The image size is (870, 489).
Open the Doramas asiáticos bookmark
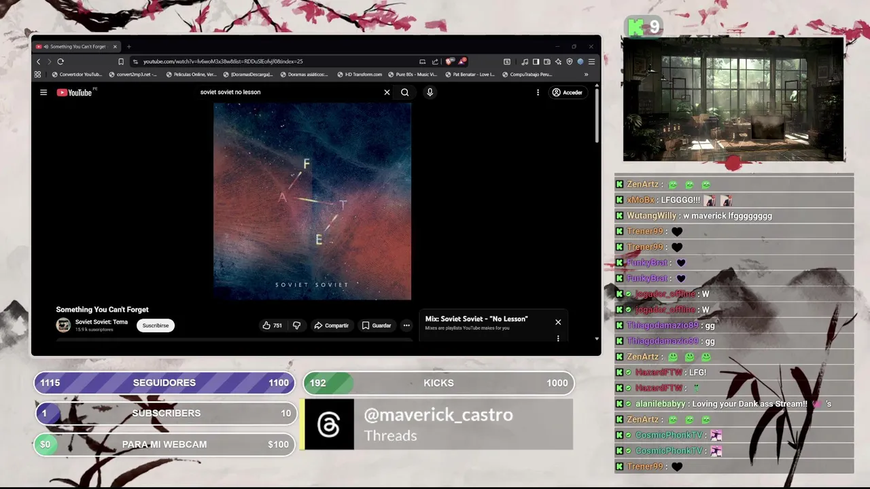tap(304, 75)
